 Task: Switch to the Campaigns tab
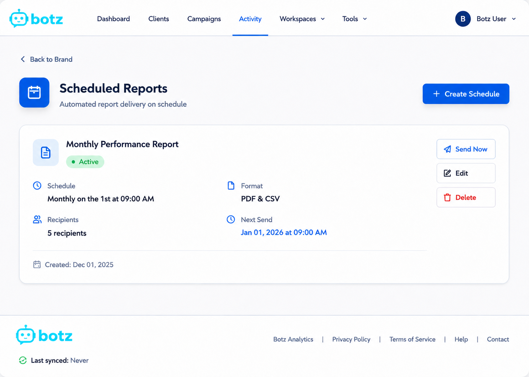coord(204,19)
